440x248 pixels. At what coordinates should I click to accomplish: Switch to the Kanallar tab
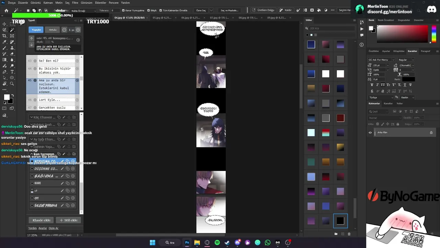pos(388,103)
